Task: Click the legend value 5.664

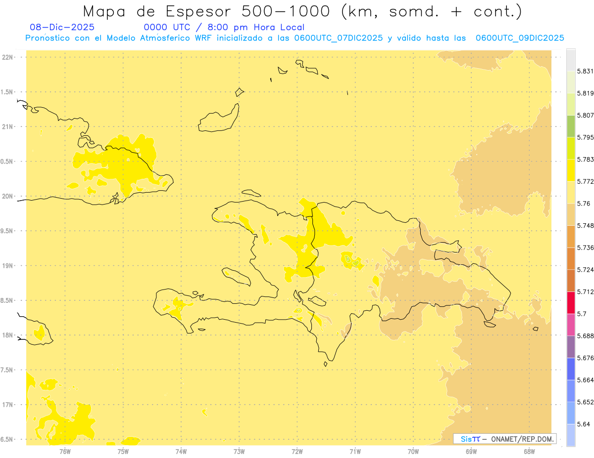Action: tap(585, 380)
